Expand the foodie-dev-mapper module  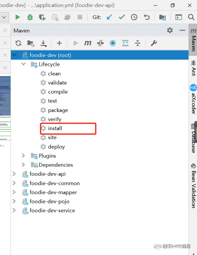pyautogui.click(x=14, y=192)
